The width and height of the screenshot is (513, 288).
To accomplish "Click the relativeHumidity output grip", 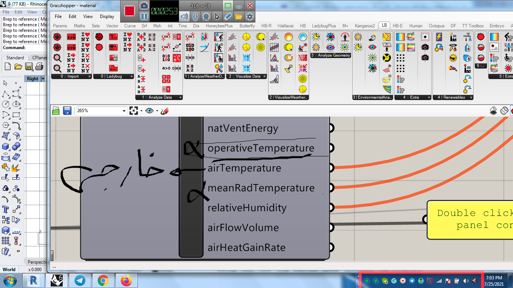I will (331, 207).
